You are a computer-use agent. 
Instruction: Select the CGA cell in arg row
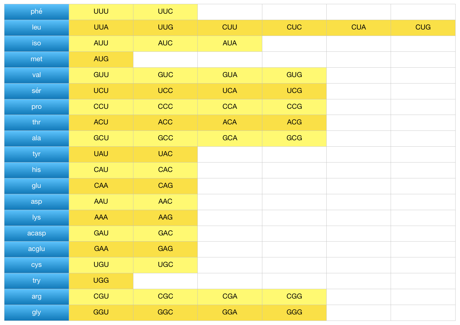click(230, 297)
